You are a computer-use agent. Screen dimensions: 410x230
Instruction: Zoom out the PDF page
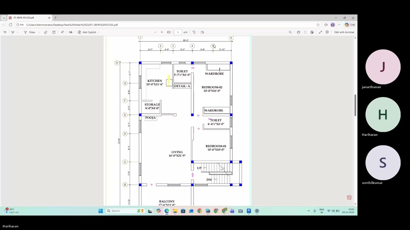coord(155,32)
